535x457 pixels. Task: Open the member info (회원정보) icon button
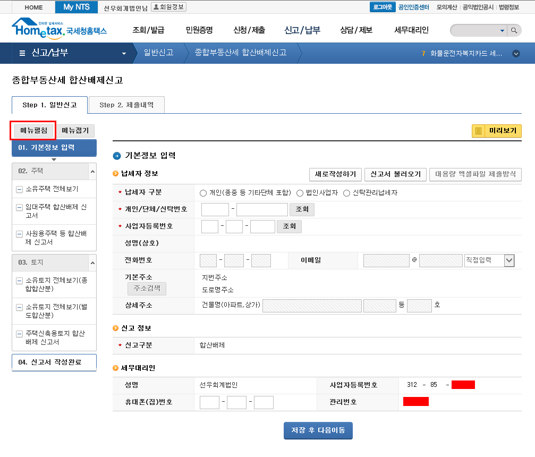[168, 7]
